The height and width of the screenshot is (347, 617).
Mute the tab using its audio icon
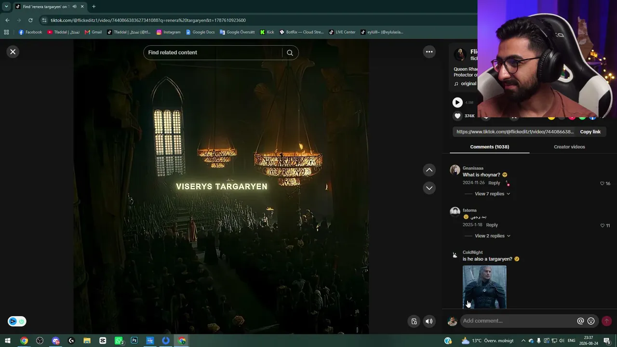pyautogui.click(x=74, y=7)
